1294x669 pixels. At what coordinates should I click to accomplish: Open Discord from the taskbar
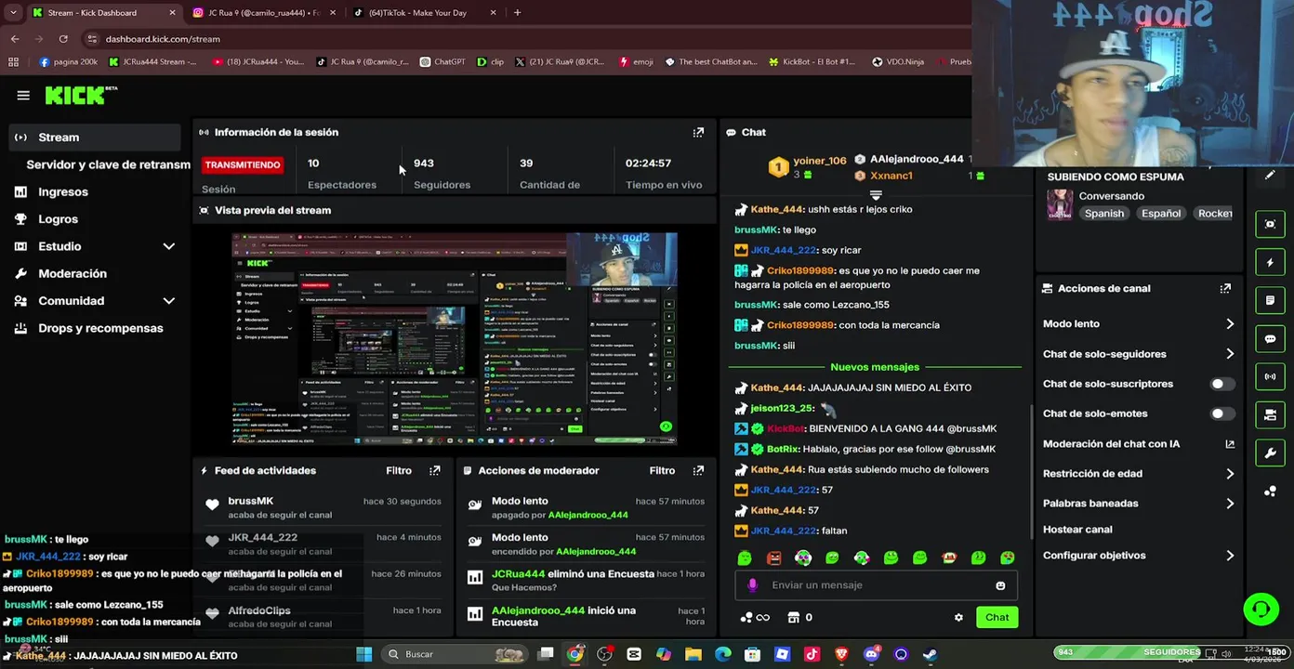pos(871,654)
